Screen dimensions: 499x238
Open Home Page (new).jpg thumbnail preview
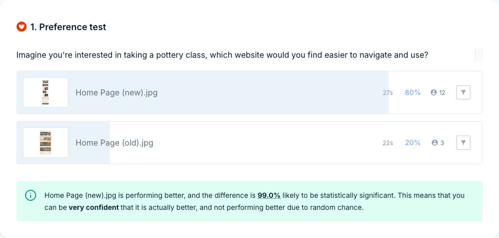coord(46,92)
